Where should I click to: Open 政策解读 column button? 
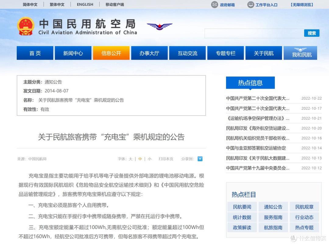pos(242,227)
